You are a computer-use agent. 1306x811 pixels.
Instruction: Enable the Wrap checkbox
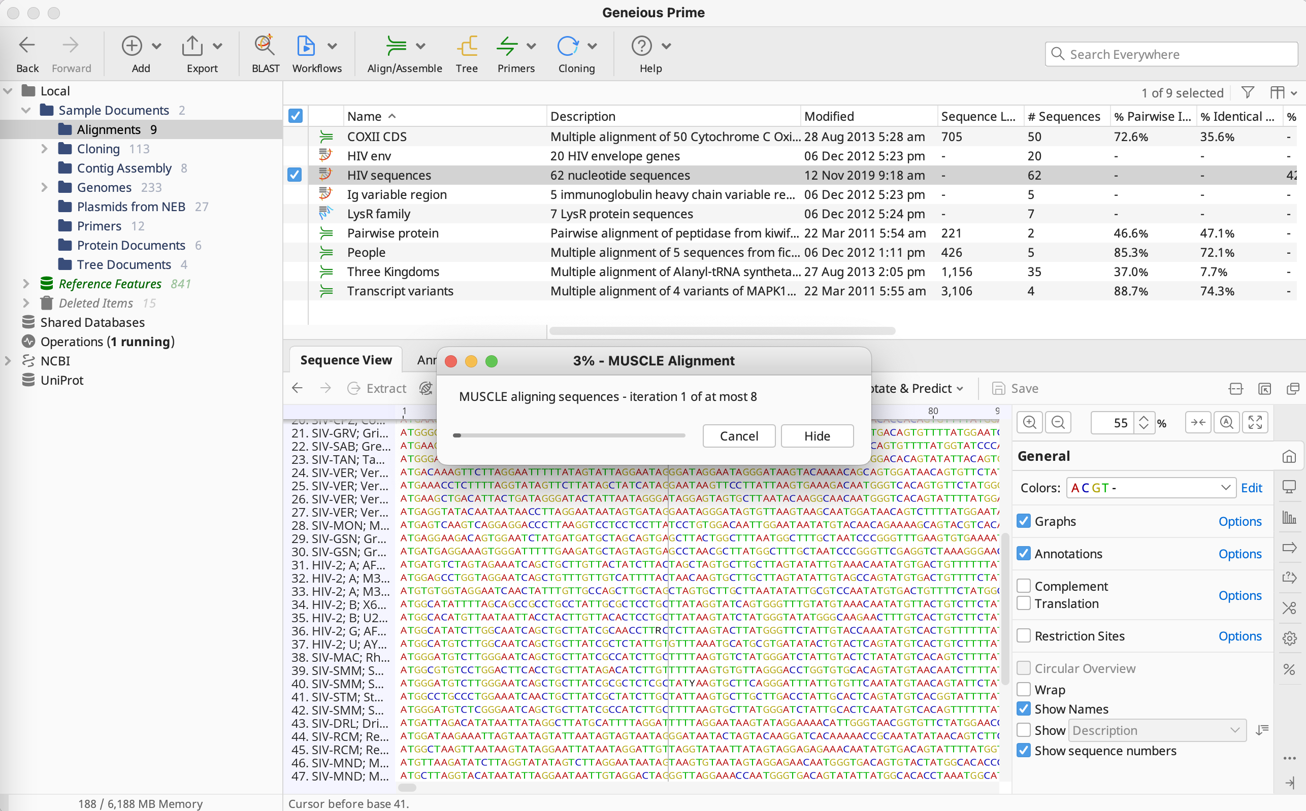(1024, 689)
